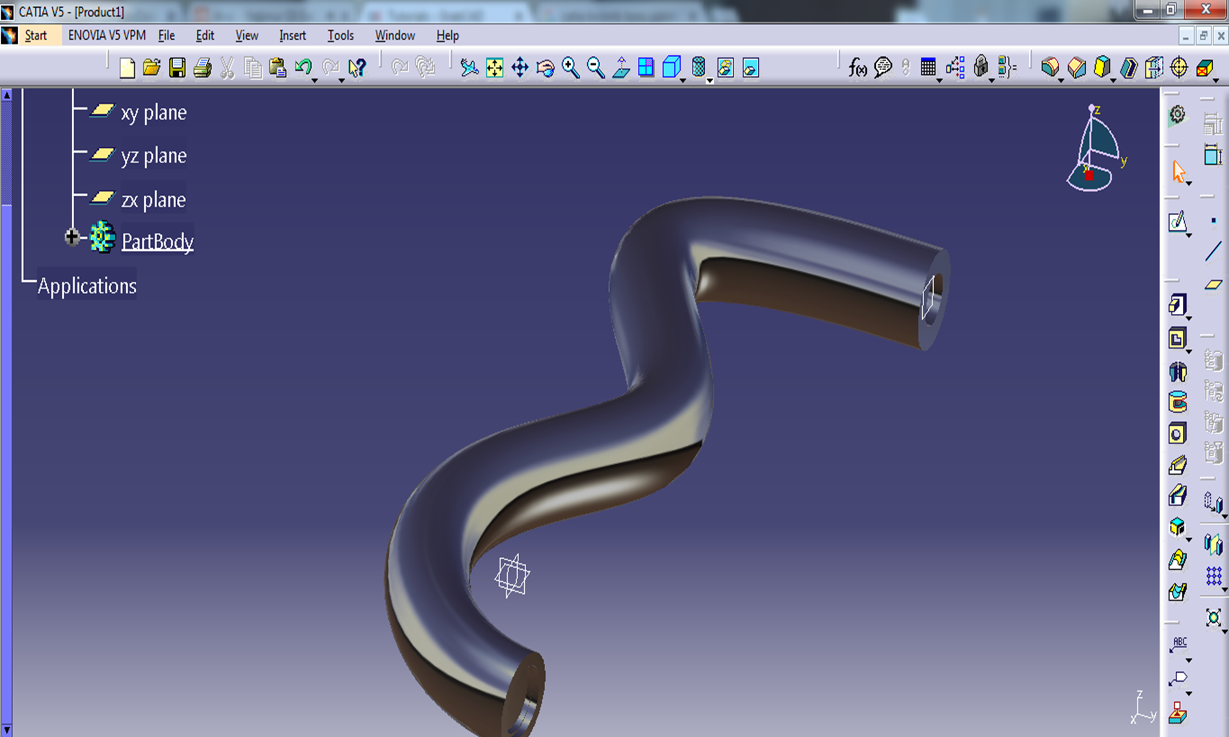Viewport: 1229px width, 737px height.
Task: Click the Fly Mode airplane icon
Action: tap(469, 68)
